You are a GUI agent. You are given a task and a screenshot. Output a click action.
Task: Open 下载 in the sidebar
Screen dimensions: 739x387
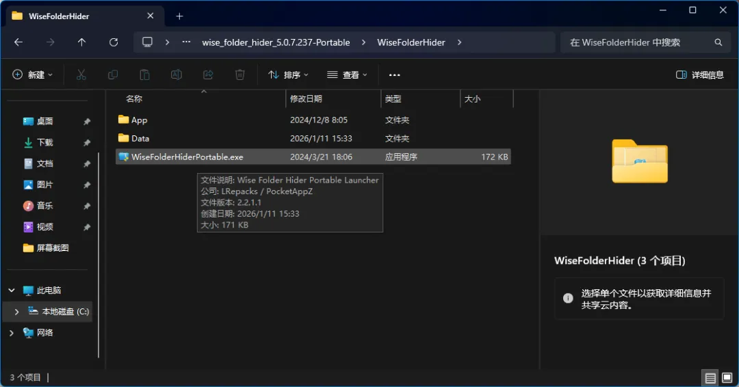44,142
